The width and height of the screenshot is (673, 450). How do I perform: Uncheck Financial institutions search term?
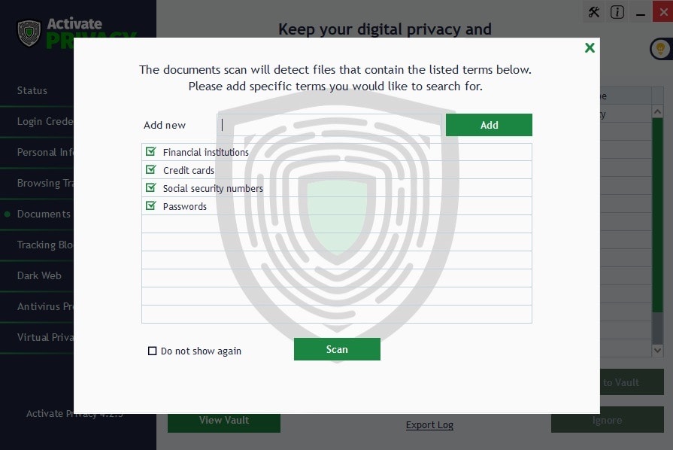[x=150, y=151]
